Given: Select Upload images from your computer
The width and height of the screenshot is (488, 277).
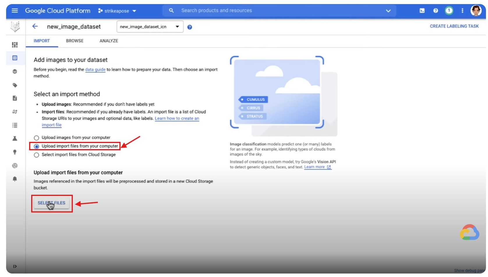Looking at the screenshot, I should (36, 138).
